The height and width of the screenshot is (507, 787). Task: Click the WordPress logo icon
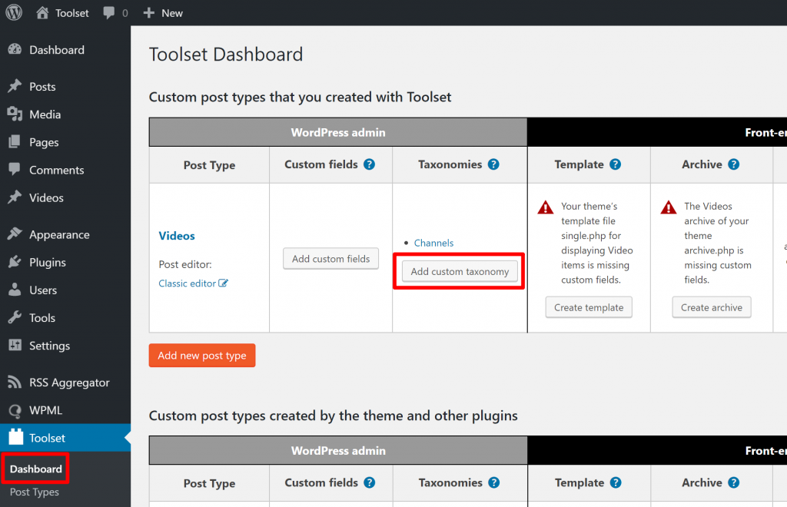coord(14,12)
